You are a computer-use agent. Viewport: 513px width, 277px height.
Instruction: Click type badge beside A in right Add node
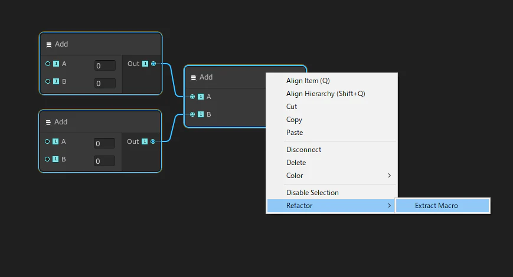201,97
